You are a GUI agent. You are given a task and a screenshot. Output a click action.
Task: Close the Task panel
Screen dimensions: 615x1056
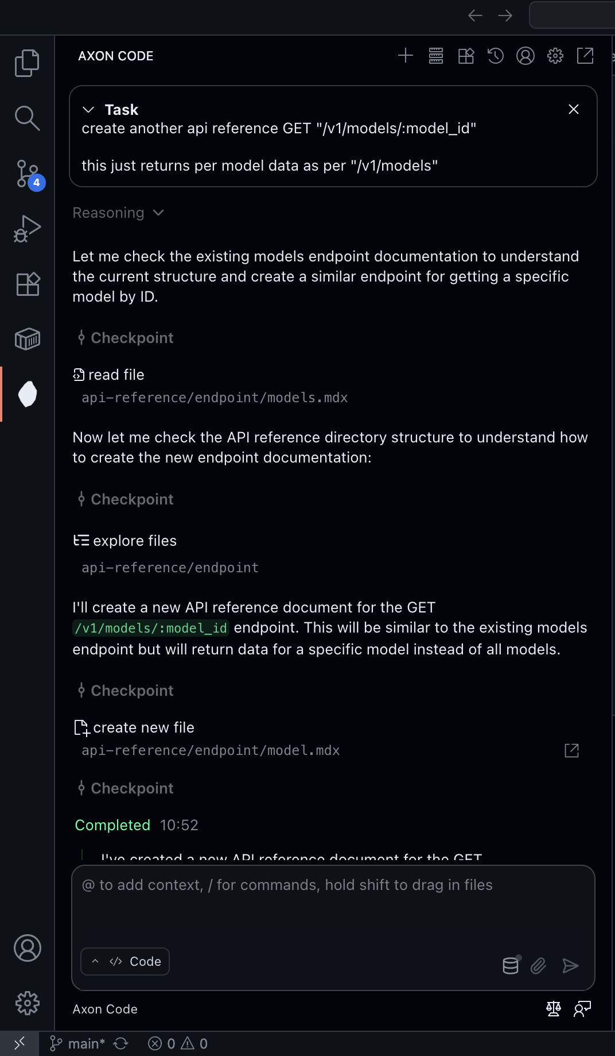coord(574,109)
